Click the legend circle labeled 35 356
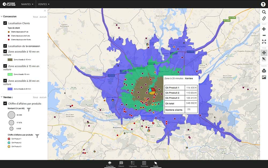Viewport: 268px width, 168px height. (12, 115)
